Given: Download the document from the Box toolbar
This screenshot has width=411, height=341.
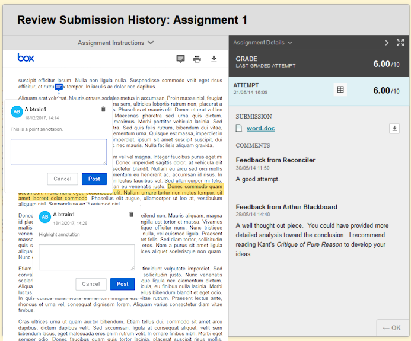Looking at the screenshot, I should pyautogui.click(x=214, y=59).
